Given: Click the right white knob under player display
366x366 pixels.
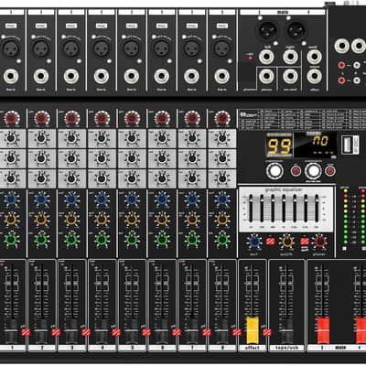Looking at the screenshot, I should pos(313,171).
